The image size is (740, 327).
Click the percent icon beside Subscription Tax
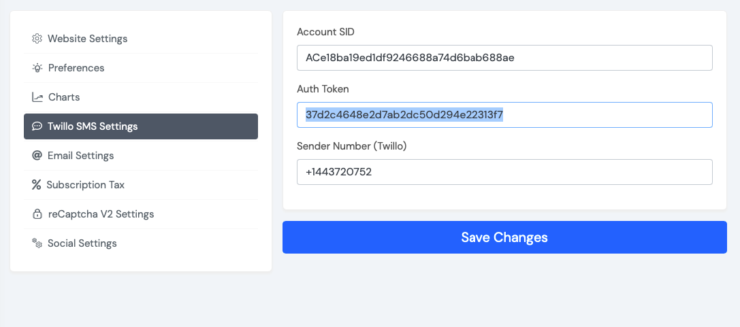(x=36, y=185)
